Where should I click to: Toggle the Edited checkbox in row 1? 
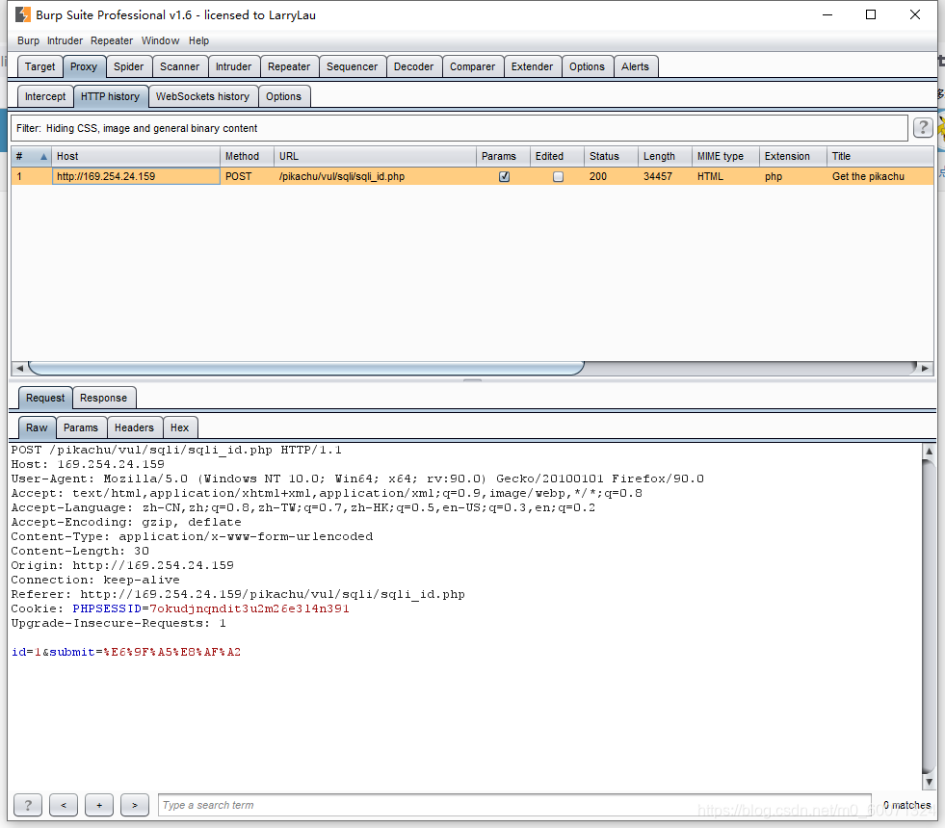(558, 176)
